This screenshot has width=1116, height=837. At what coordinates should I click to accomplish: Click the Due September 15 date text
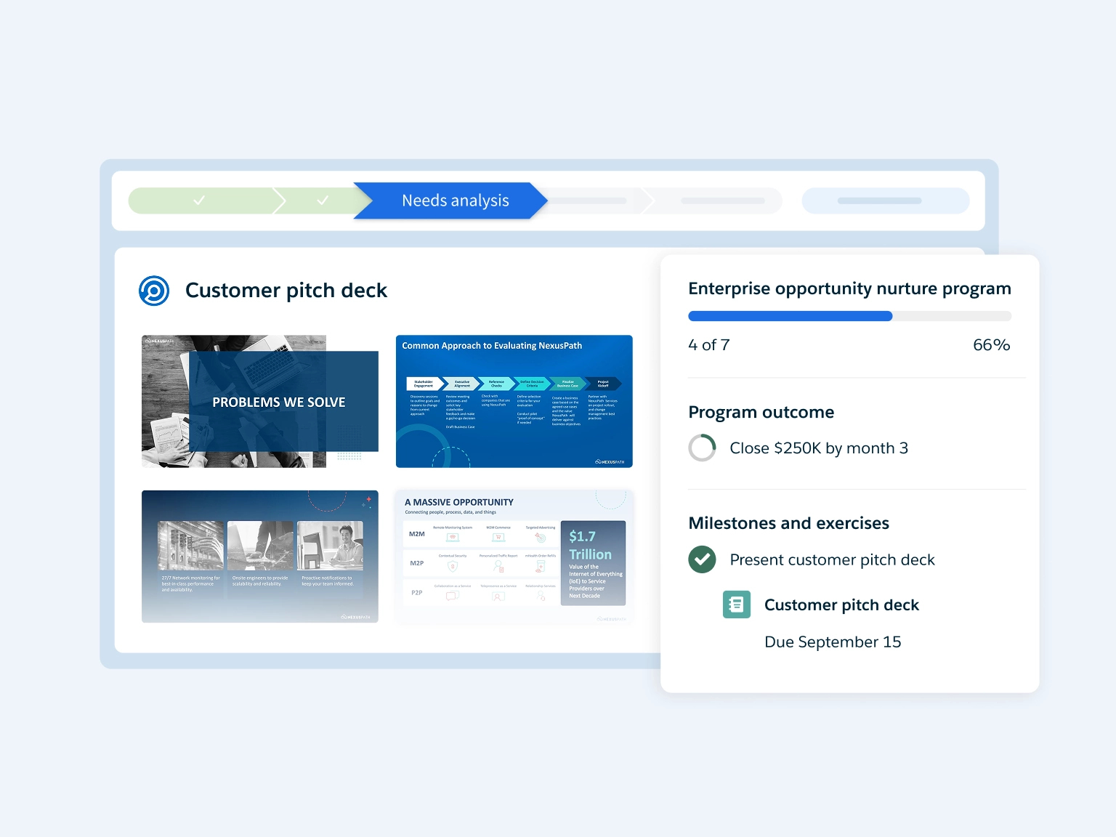coord(833,642)
